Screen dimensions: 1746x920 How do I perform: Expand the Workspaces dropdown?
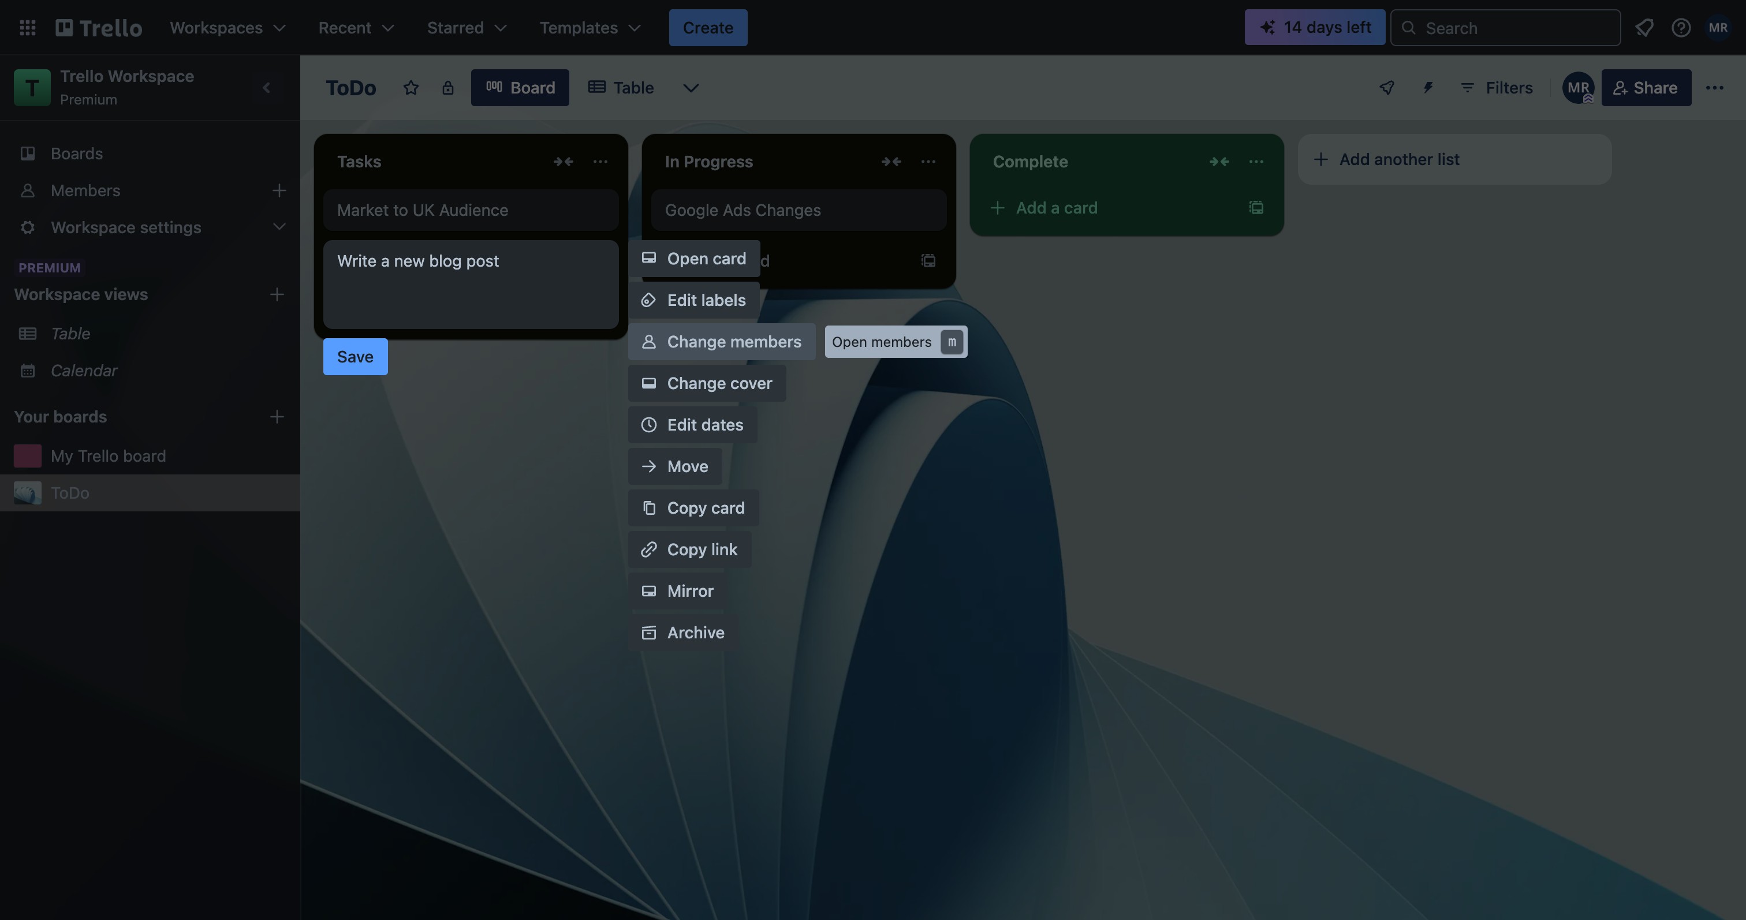pos(227,28)
